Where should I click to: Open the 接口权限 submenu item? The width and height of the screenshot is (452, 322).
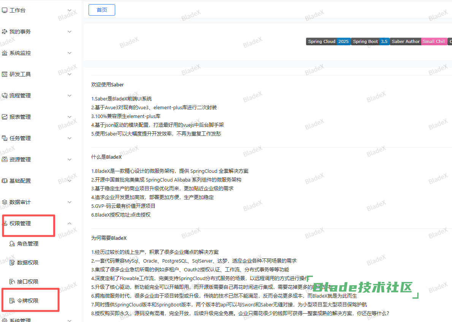[x=27, y=282]
